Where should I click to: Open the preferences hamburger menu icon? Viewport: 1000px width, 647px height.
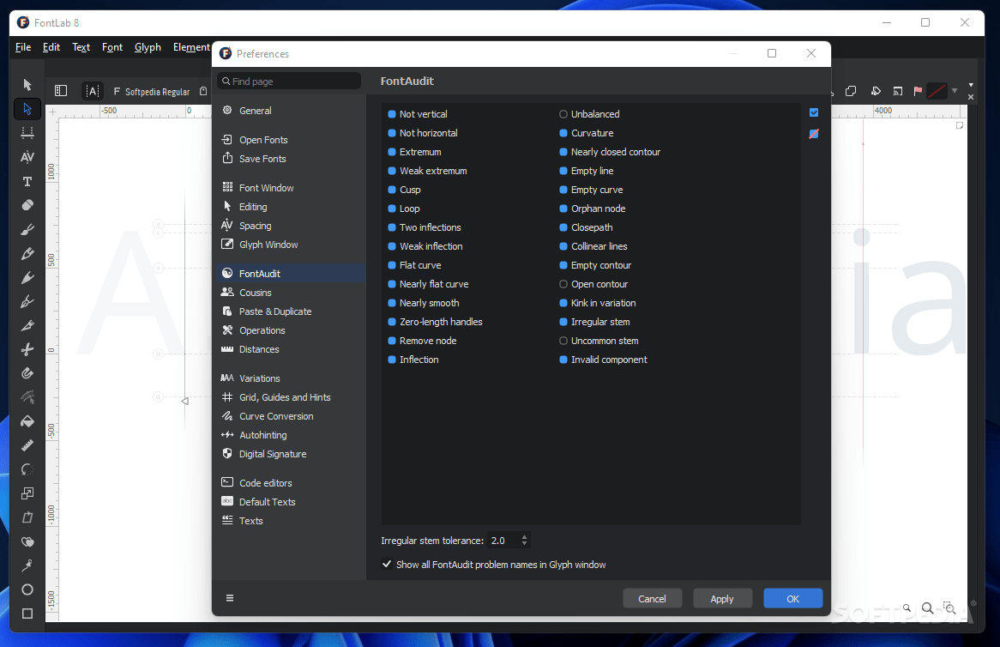point(230,598)
